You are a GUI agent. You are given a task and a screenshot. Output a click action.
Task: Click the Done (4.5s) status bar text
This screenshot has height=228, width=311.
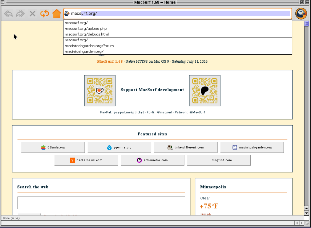point(11,218)
